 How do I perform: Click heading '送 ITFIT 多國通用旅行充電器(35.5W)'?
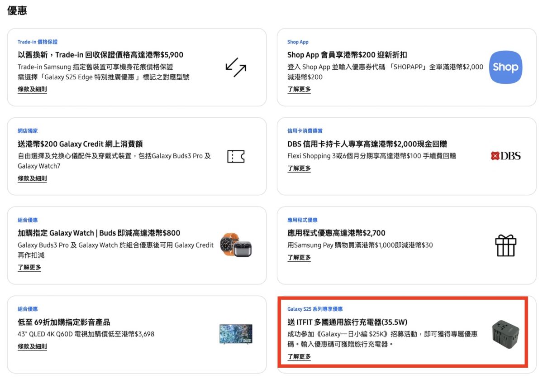pyautogui.click(x=348, y=322)
